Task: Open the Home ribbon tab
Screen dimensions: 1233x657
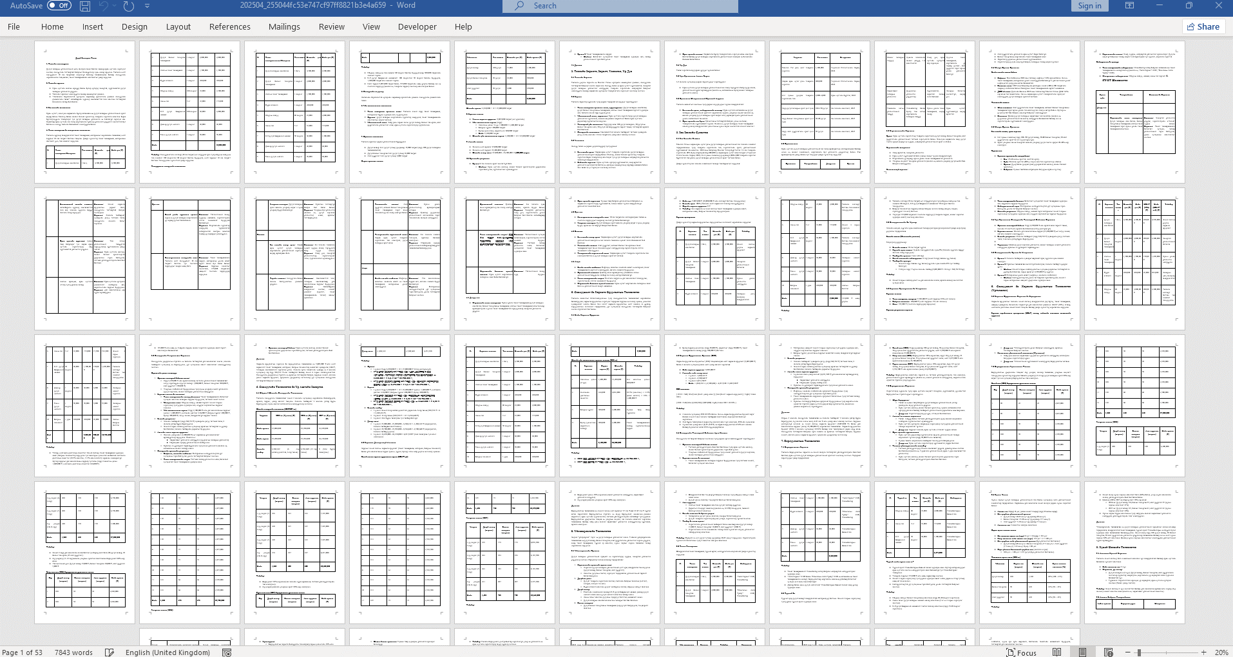Action: tap(52, 26)
